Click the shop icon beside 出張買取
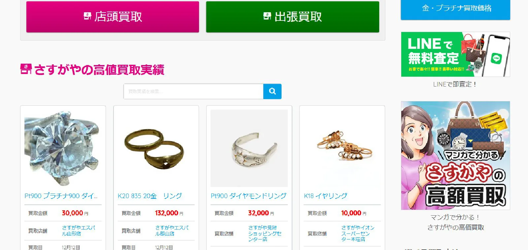The height and width of the screenshot is (250, 528). [267, 16]
